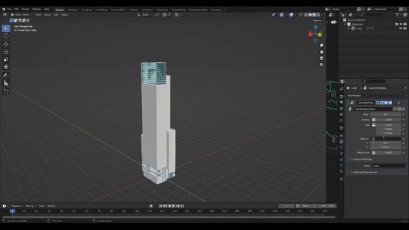The width and height of the screenshot is (409, 230).
Task: Click the Seed value field
Action: tap(385, 114)
